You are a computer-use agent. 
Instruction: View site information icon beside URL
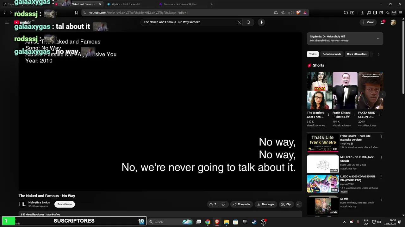[x=84, y=13]
